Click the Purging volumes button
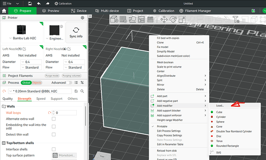 (72, 76)
